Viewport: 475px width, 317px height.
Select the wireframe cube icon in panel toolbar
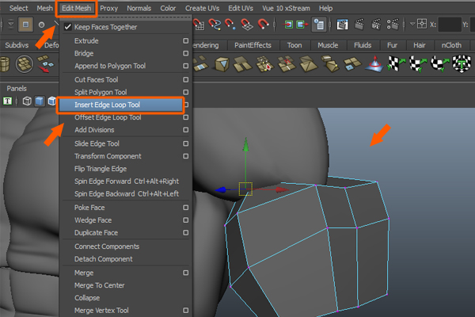(27, 101)
